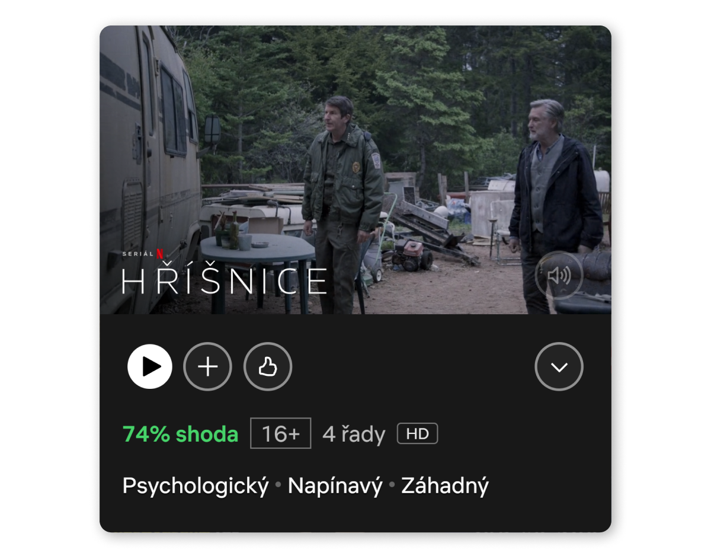Image resolution: width=711 pixels, height=556 pixels.
Task: Open the Napínavý genre tag
Action: coord(335,487)
